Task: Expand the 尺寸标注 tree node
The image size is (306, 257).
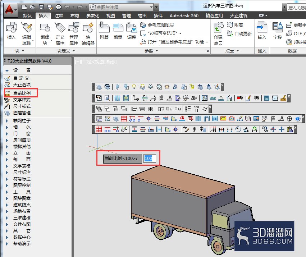Action: 7,173
